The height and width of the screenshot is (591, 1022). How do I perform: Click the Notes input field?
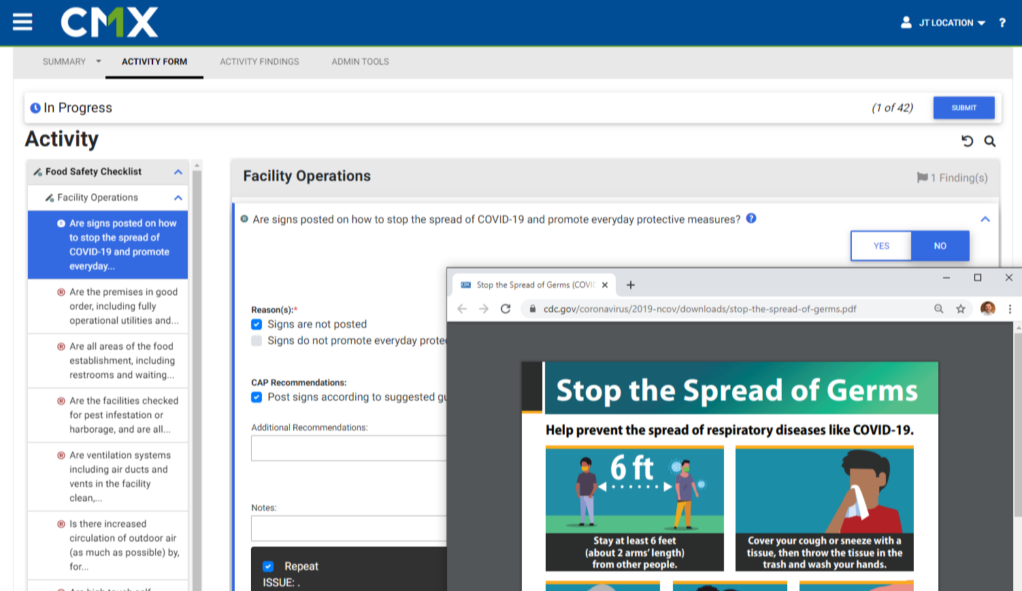point(349,528)
